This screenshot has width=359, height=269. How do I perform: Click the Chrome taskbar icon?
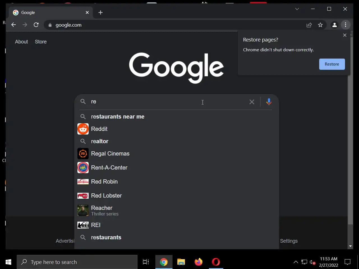tap(164, 262)
